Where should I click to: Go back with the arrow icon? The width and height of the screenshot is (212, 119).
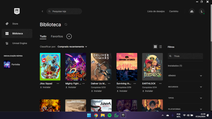tap(42, 11)
